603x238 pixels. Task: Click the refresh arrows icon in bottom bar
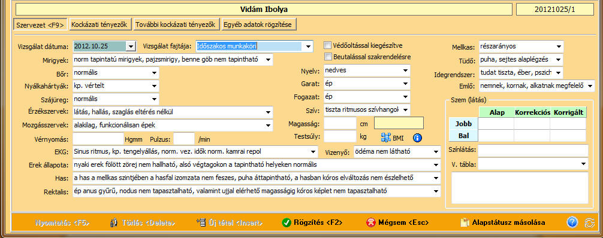[589, 222]
